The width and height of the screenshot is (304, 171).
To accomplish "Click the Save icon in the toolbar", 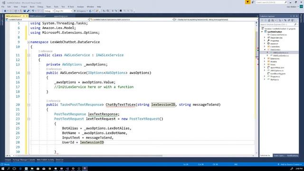I will [x=25, y=11].
